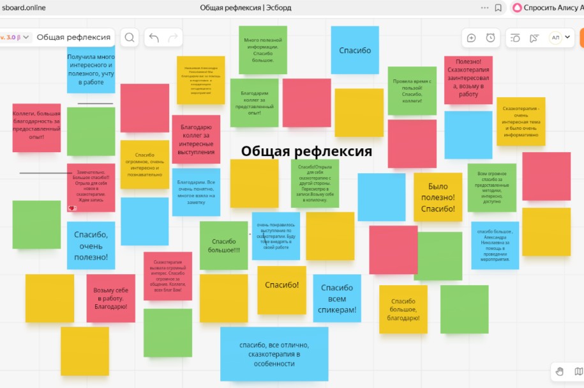Click the Спросить Алису button
The height and width of the screenshot is (388, 584).
click(x=548, y=8)
